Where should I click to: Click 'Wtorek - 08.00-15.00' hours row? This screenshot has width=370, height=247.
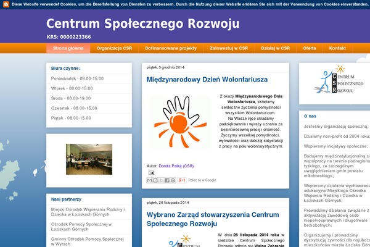tap(89, 88)
